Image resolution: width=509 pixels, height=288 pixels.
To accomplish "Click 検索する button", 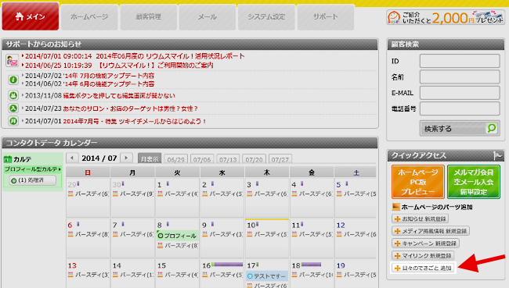I will 460,129.
